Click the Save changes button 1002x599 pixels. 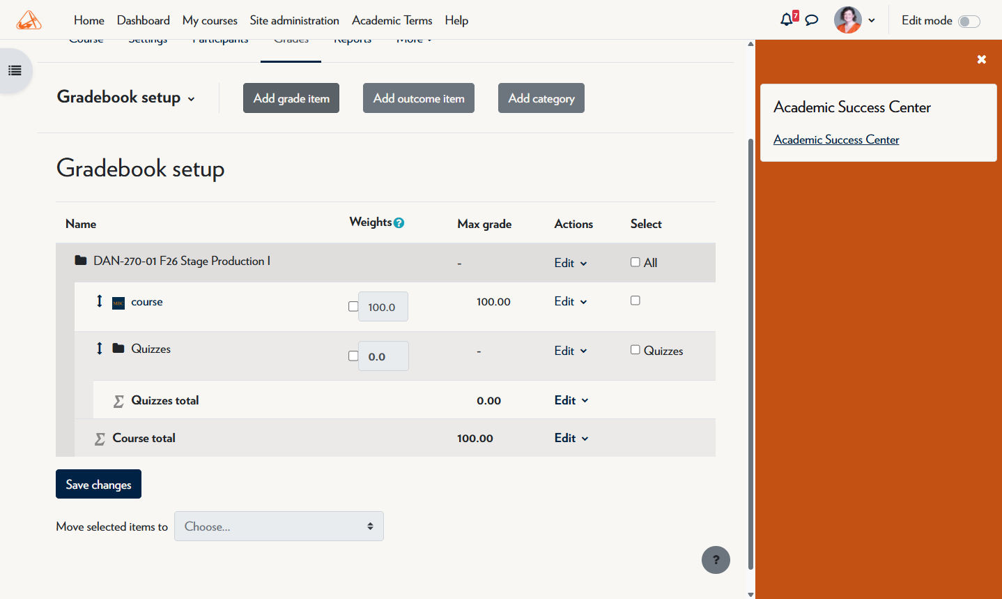click(98, 484)
